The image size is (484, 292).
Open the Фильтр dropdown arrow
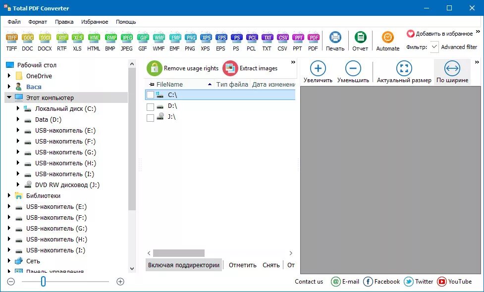434,47
